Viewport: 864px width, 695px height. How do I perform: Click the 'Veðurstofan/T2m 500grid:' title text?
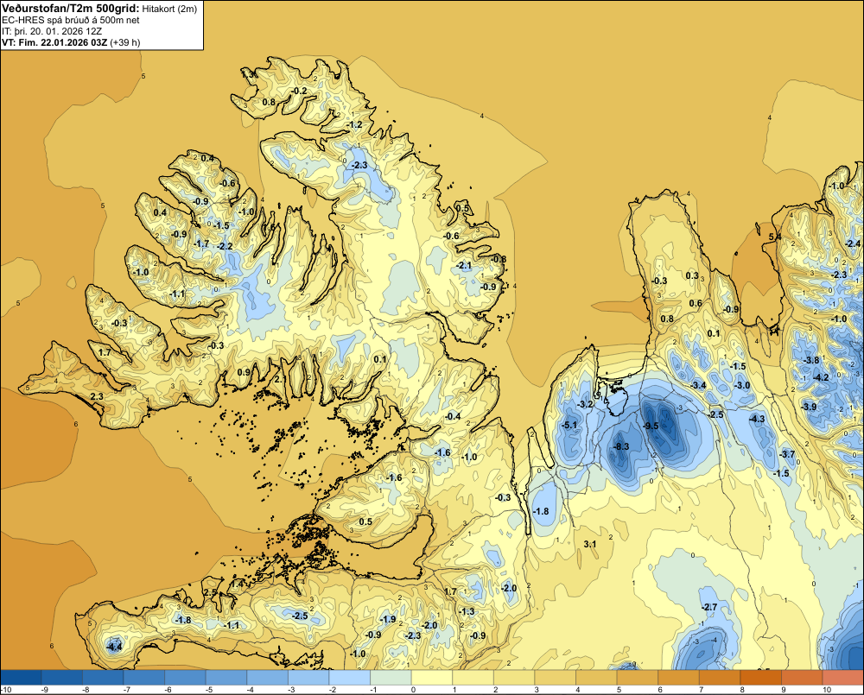[70, 8]
